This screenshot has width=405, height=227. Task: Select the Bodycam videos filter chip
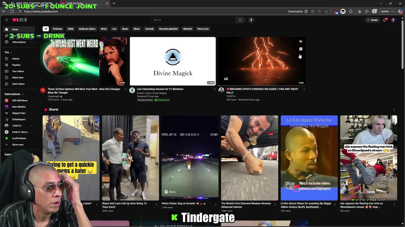(87, 29)
